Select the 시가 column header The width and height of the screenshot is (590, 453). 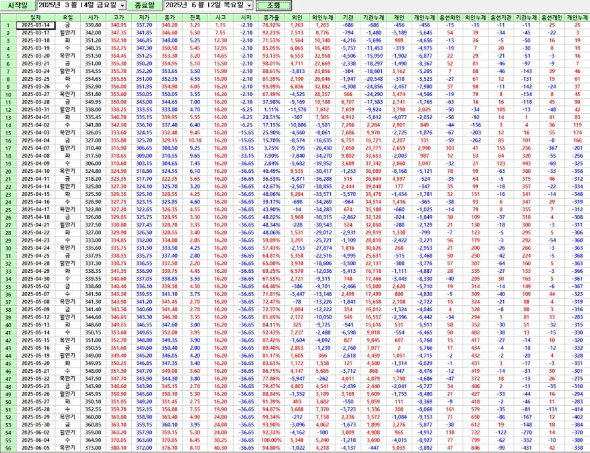click(x=93, y=18)
